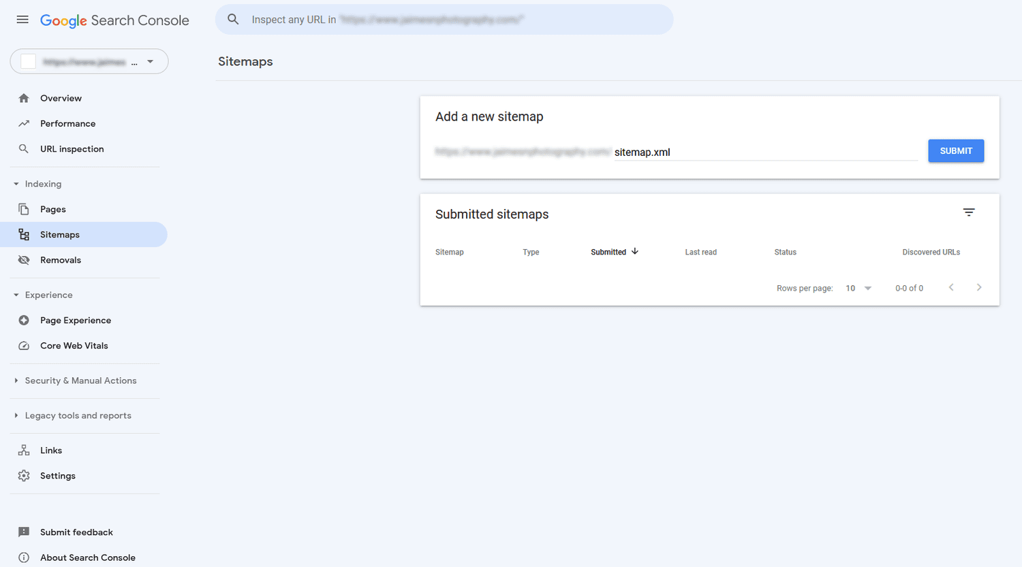Expand Legacy tools and reports
The image size is (1022, 567).
click(15, 415)
